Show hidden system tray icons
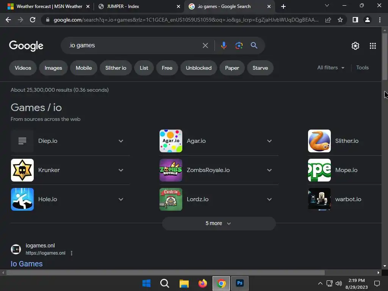The height and width of the screenshot is (291, 388). tap(320, 283)
